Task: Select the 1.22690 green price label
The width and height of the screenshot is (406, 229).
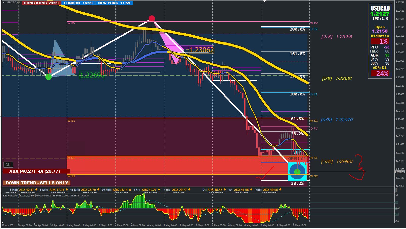Action: click(x=92, y=75)
